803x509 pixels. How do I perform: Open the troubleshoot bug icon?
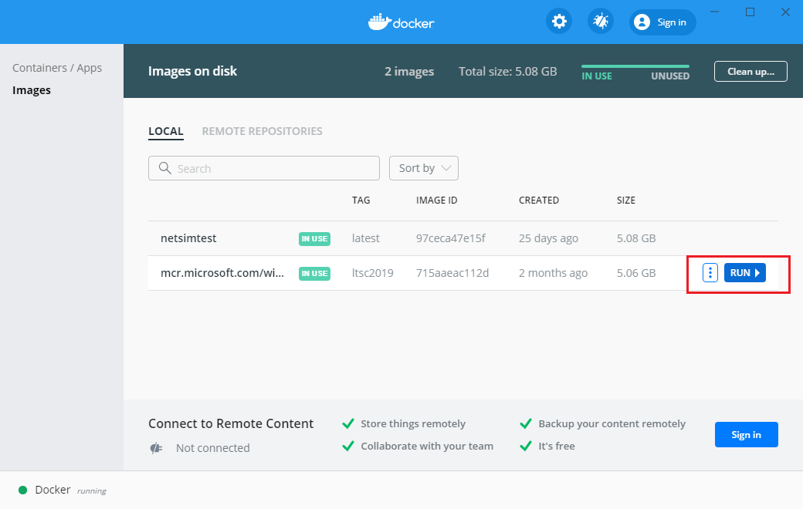(600, 22)
